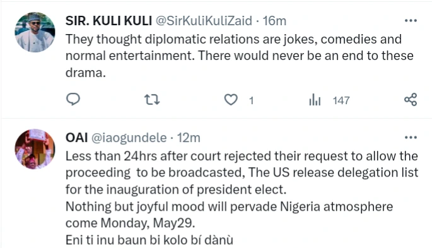The image size is (432, 248).
Task: Open 12m timestamp of OAI tweet
Action: tap(189, 138)
